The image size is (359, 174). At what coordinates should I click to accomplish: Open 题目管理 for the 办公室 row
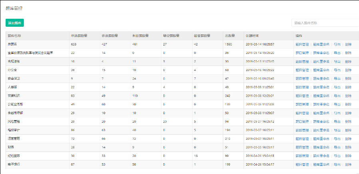click(303, 70)
